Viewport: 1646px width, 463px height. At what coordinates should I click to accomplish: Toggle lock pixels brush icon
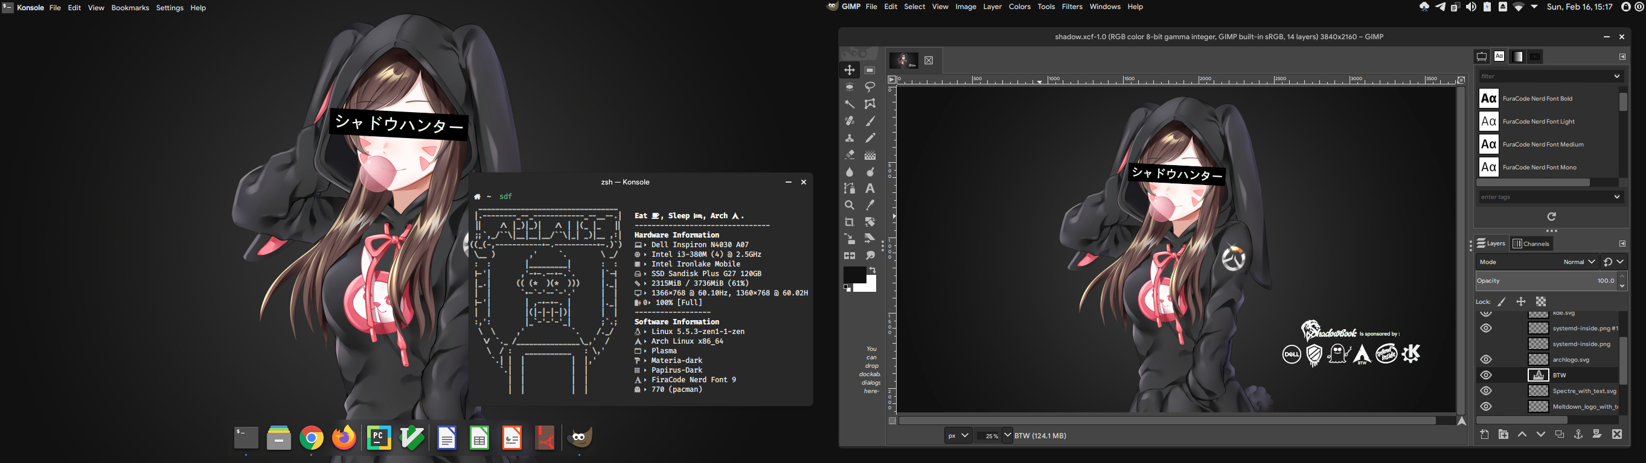[1502, 301]
